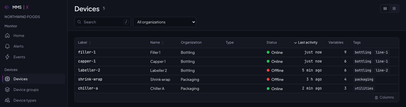This screenshot has height=107, width=406.
Task: Switch to list view layout
Action: (x=385, y=8)
